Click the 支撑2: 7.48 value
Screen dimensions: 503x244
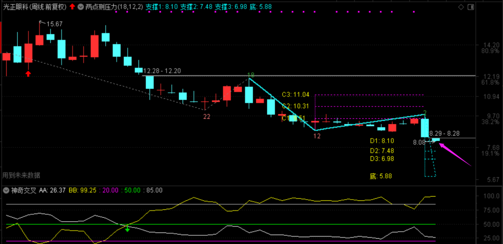[196, 7]
